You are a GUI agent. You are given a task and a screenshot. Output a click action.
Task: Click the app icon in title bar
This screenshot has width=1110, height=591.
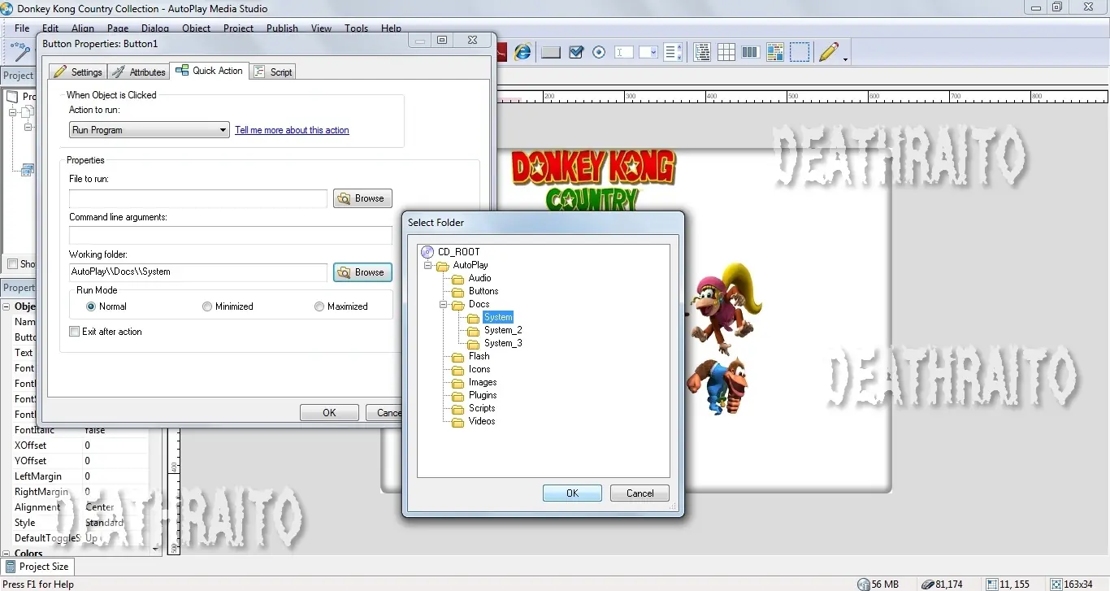tap(7, 8)
